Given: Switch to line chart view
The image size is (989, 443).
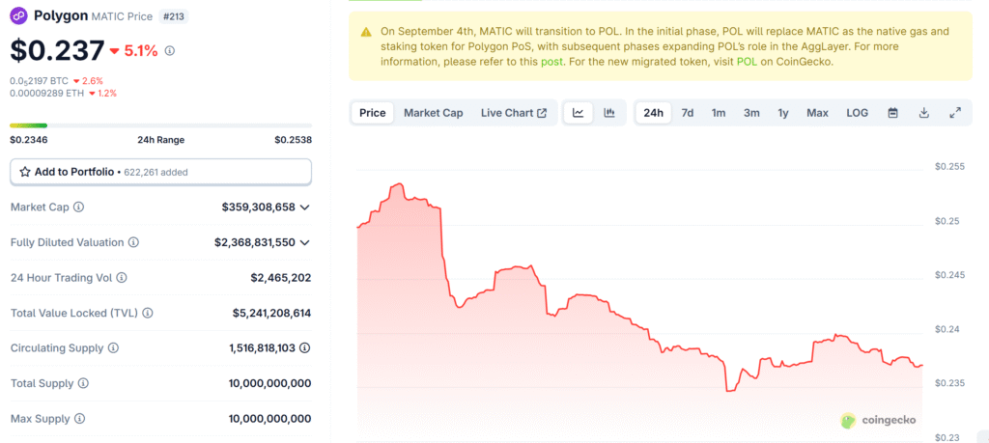Looking at the screenshot, I should (578, 113).
